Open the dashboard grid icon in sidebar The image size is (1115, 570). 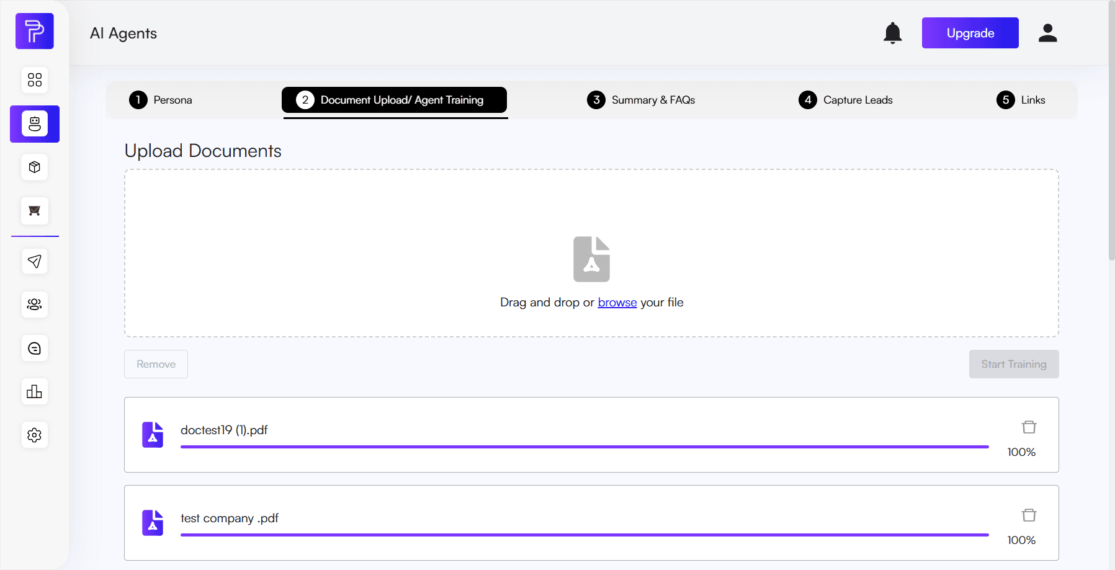34,80
